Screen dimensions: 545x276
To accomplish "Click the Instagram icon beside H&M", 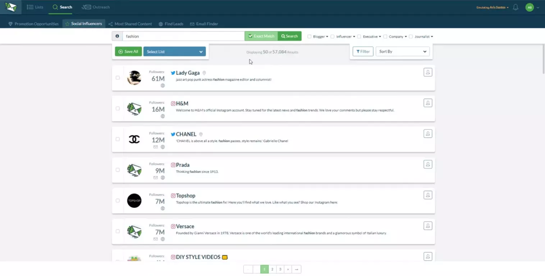I will (x=173, y=104).
